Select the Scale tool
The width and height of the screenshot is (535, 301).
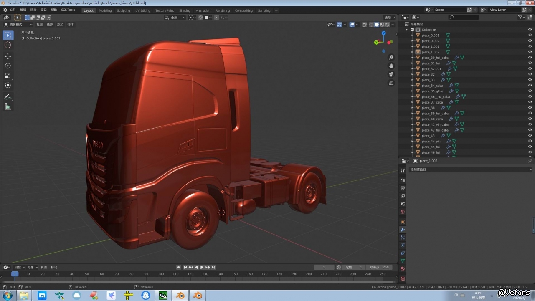click(x=8, y=76)
